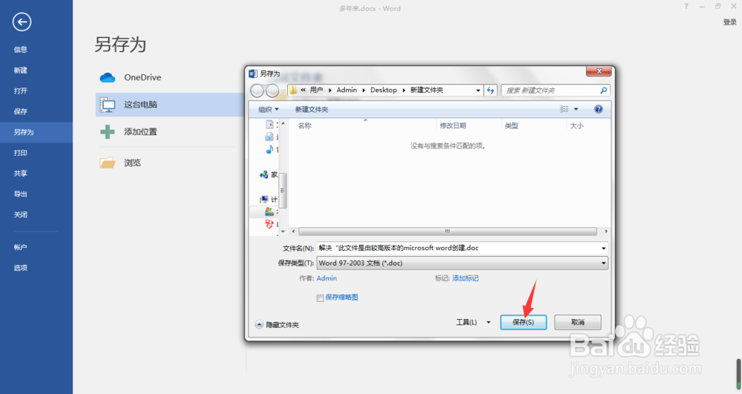Click the 添加标记 link

pos(465,278)
